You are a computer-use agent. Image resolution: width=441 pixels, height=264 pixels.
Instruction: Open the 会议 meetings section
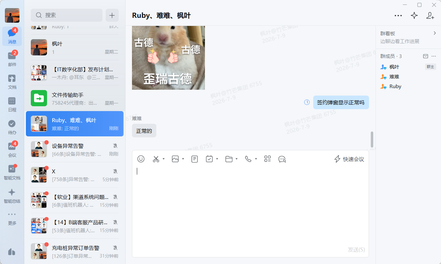[x=12, y=150]
